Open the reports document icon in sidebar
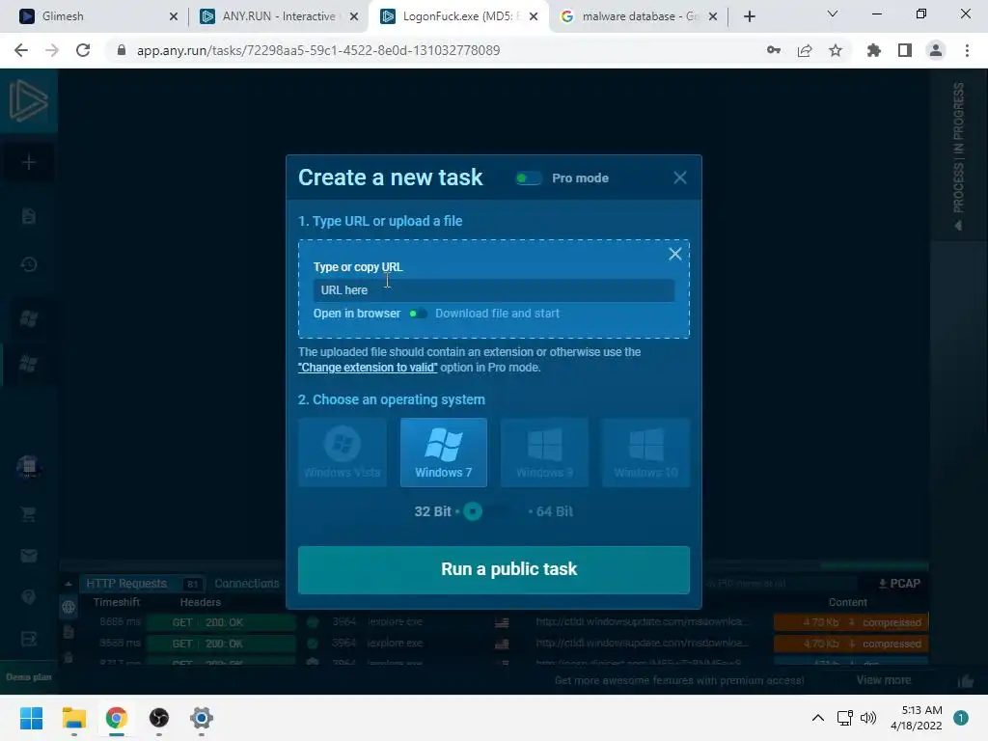988x741 pixels. 28,216
